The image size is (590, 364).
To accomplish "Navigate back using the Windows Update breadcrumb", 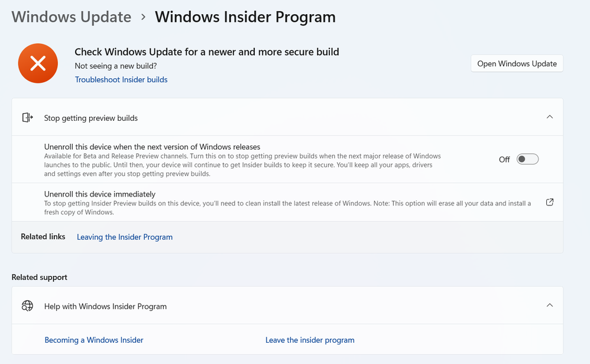I will click(x=71, y=17).
